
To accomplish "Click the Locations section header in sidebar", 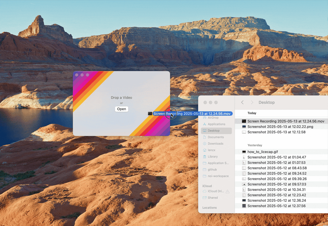I will [x=209, y=208].
